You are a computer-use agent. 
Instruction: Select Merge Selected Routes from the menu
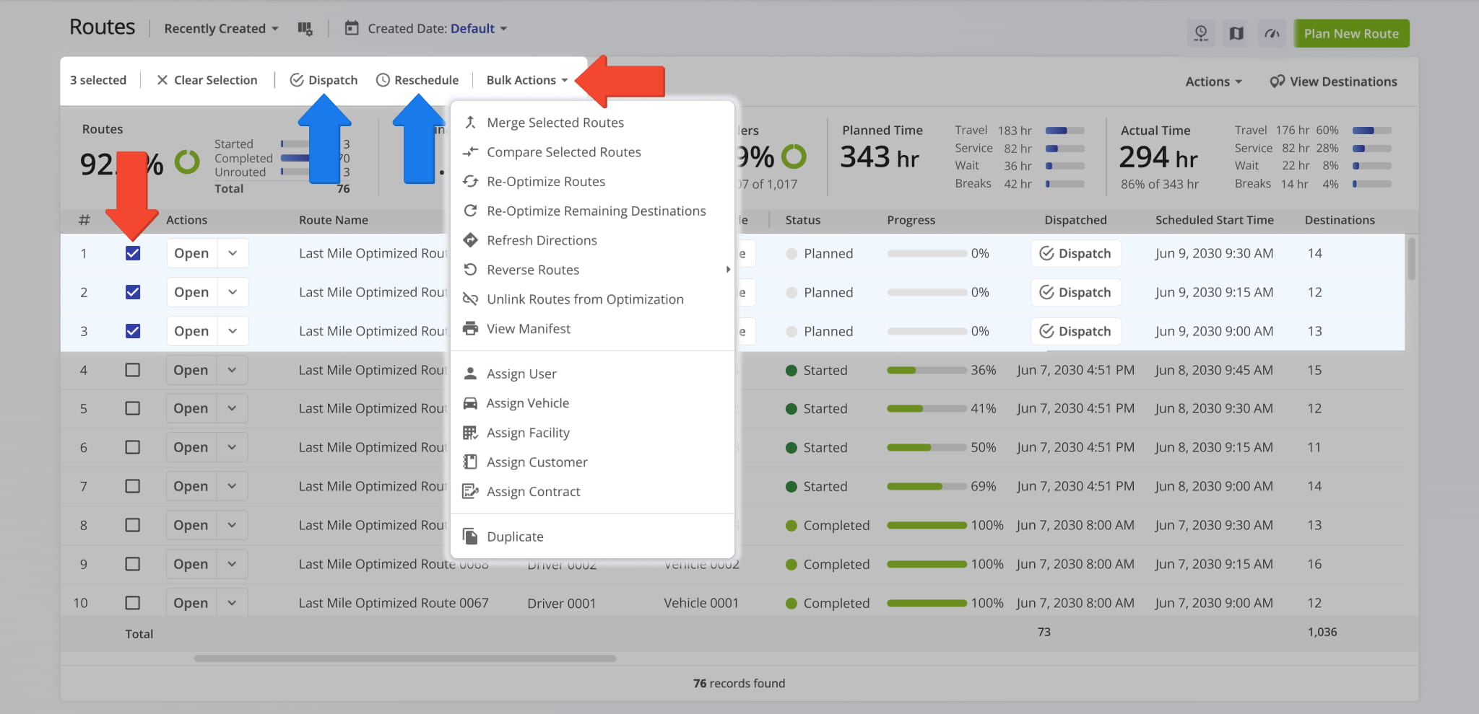point(555,122)
